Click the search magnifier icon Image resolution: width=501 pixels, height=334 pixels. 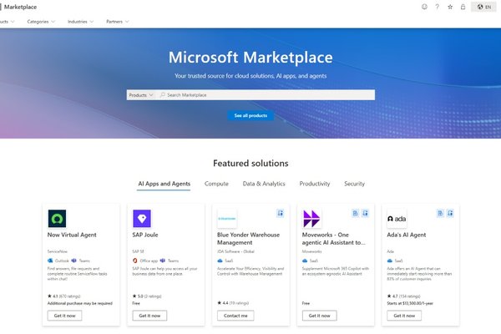tap(163, 95)
